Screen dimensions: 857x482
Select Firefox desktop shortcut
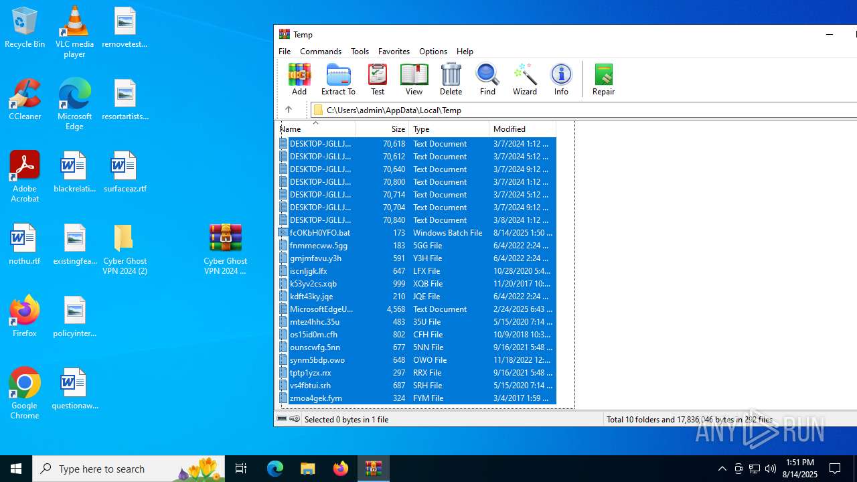(x=25, y=317)
